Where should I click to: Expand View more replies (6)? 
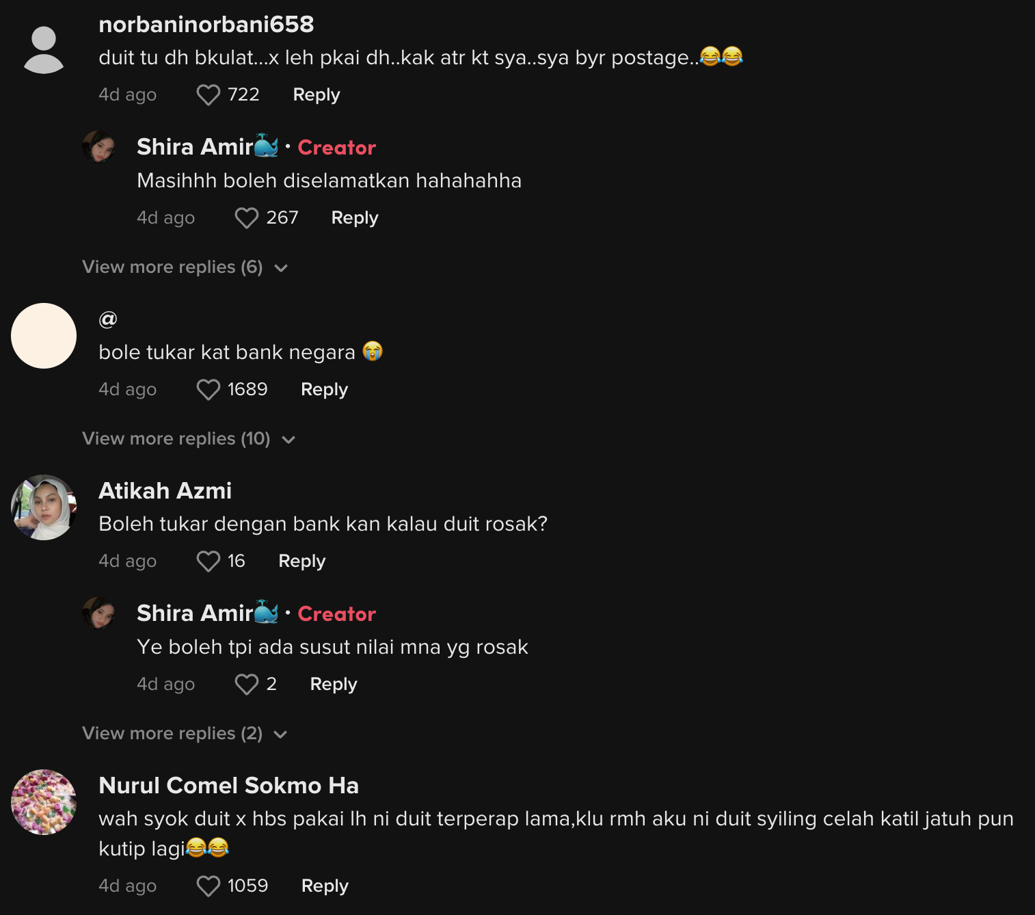(x=185, y=267)
